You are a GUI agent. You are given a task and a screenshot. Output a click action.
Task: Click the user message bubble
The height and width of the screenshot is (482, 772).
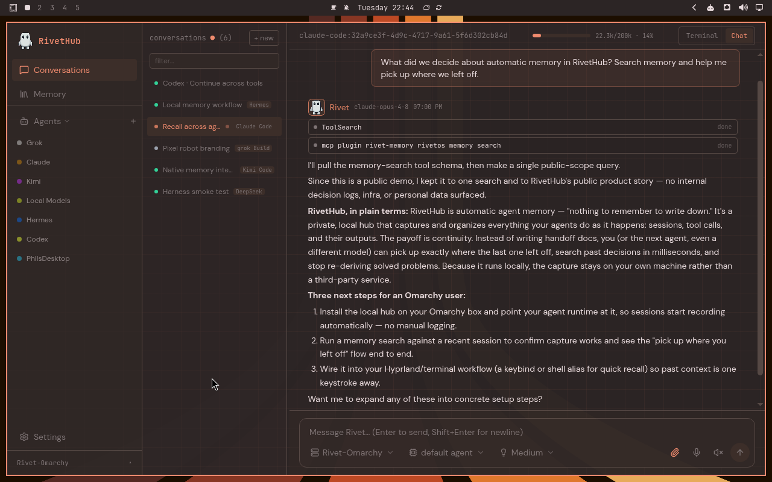555,68
